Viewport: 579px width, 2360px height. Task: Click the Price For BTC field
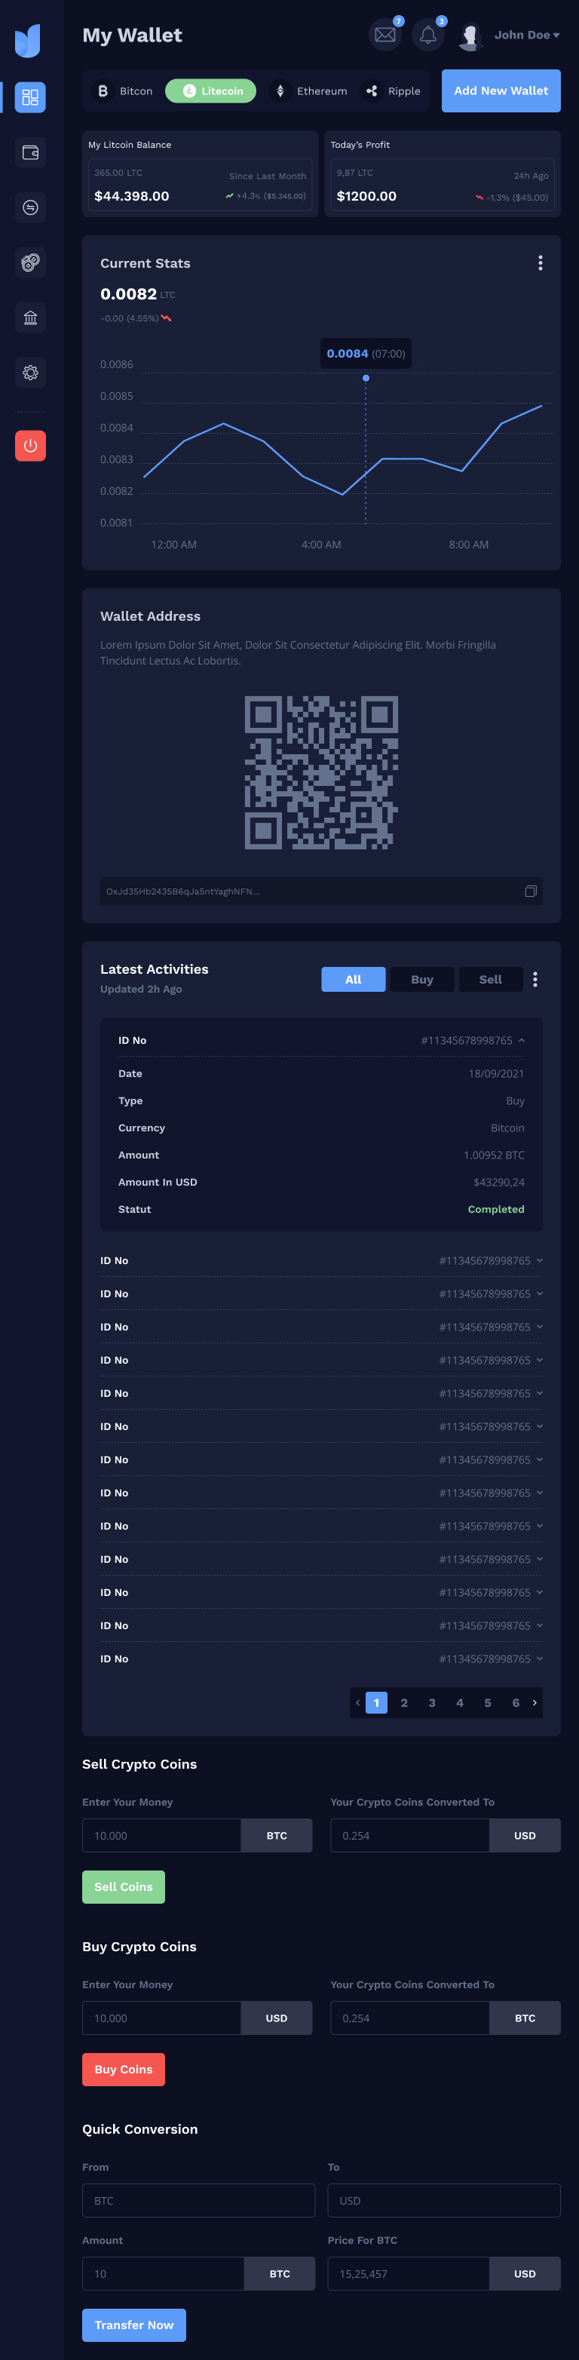(409, 2273)
